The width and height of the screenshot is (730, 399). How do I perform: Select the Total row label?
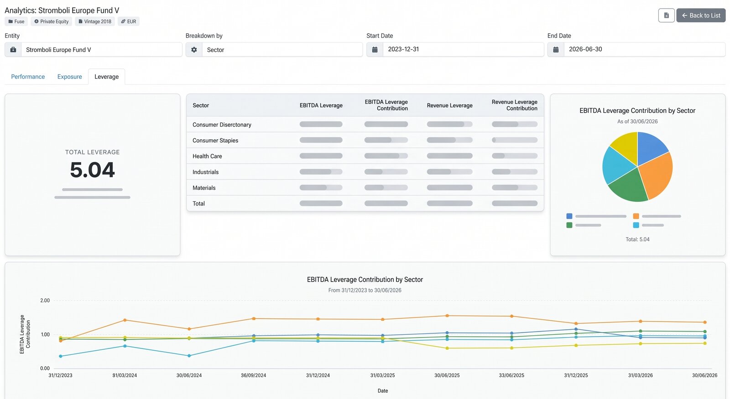point(198,204)
